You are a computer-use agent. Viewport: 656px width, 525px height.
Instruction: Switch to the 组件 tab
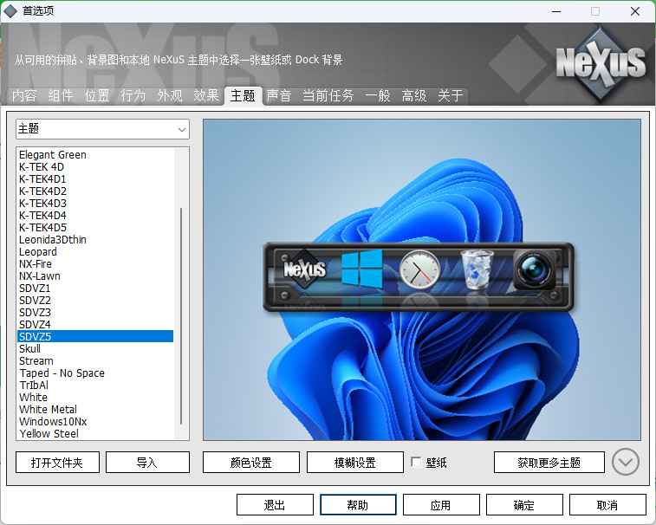click(x=61, y=96)
